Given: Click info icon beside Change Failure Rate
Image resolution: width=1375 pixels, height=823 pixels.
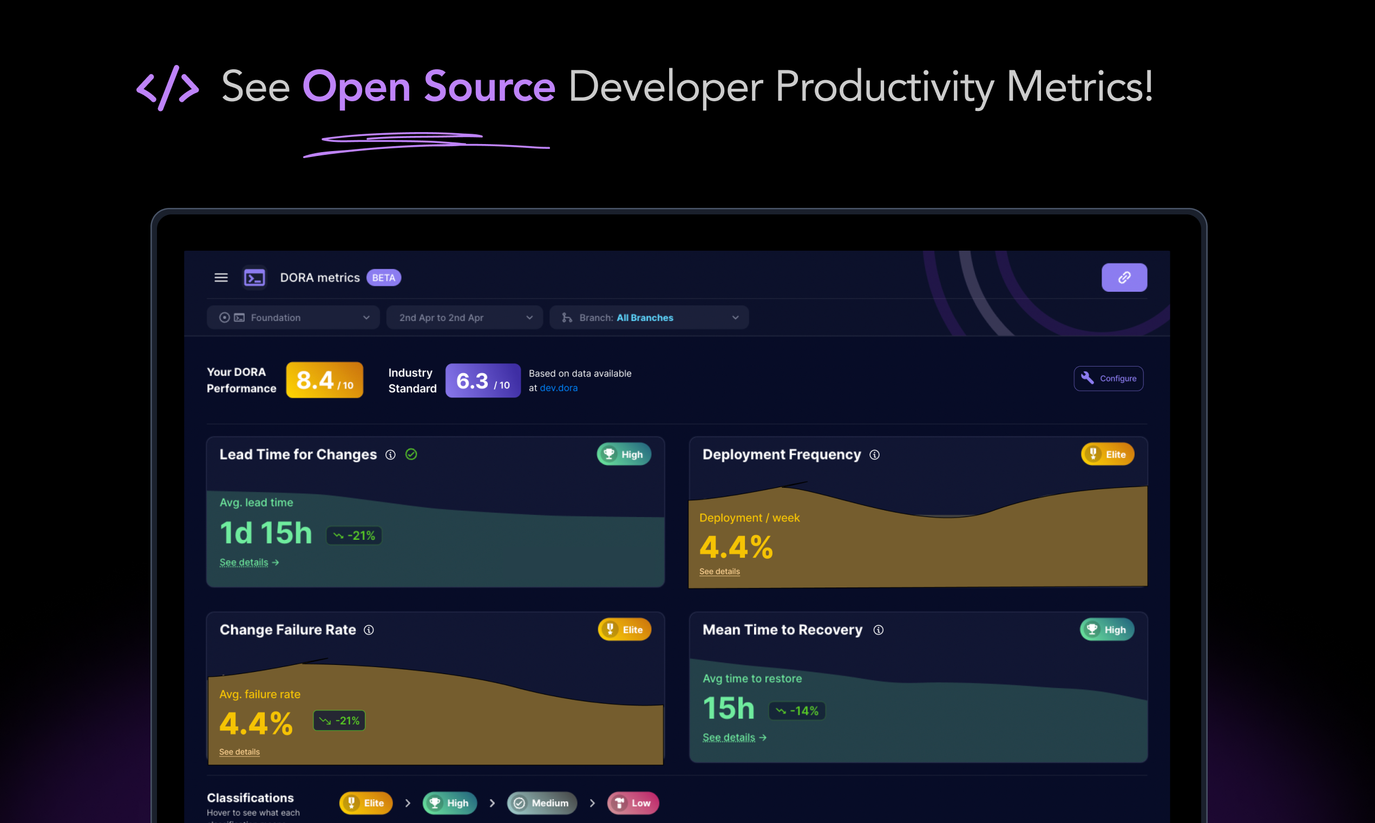Looking at the screenshot, I should click(x=369, y=630).
